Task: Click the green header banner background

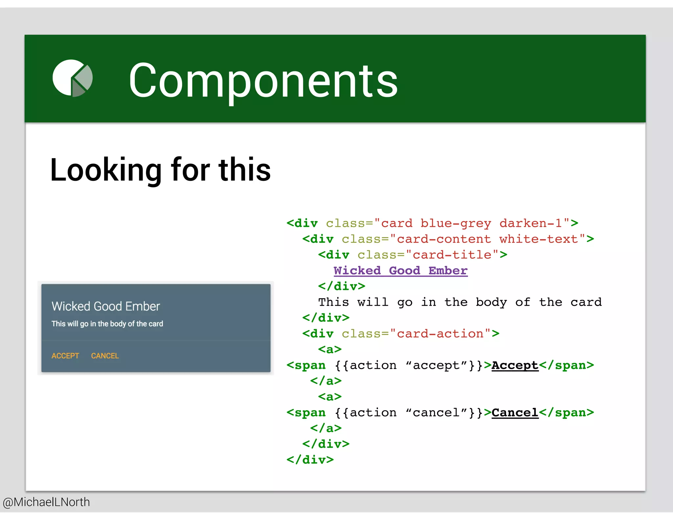Action: [526, 79]
